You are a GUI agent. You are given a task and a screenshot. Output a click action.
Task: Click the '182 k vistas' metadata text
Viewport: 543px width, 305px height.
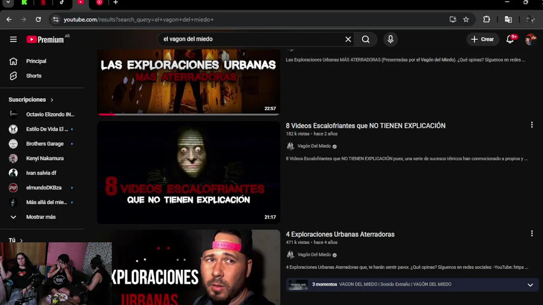point(297,134)
